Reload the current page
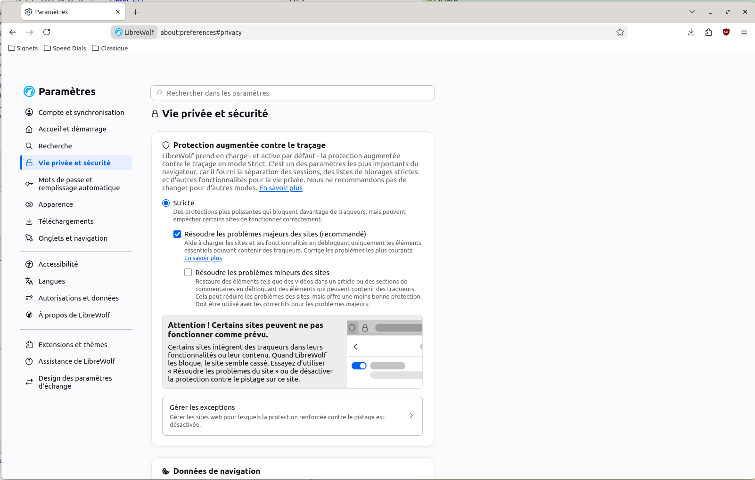This screenshot has height=480, width=755. tap(47, 32)
